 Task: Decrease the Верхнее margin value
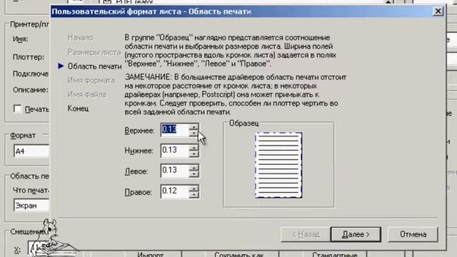(x=194, y=133)
